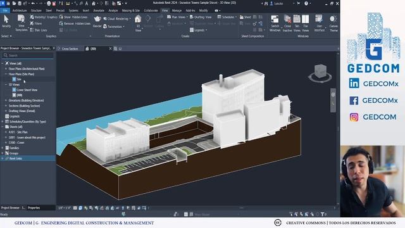Screen dimensions: 405x228
Task: Select the Modify arrow tool
Action: click(6, 22)
